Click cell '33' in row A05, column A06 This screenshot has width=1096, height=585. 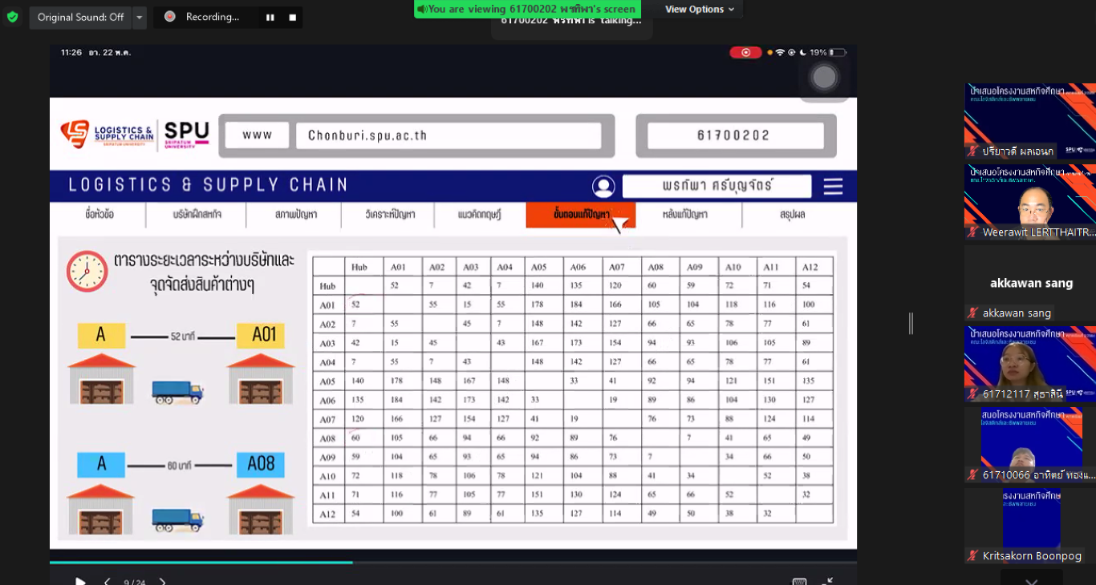[x=574, y=381]
